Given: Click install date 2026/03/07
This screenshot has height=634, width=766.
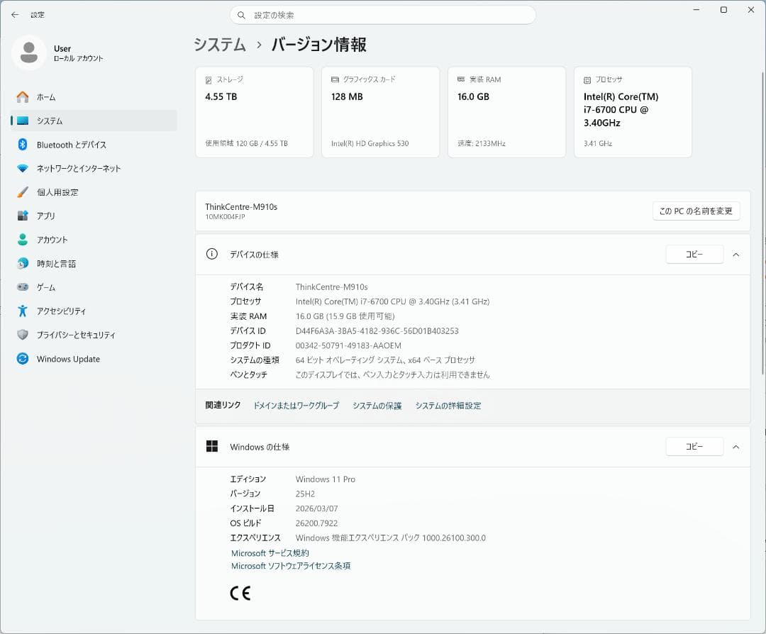Looking at the screenshot, I should [316, 508].
